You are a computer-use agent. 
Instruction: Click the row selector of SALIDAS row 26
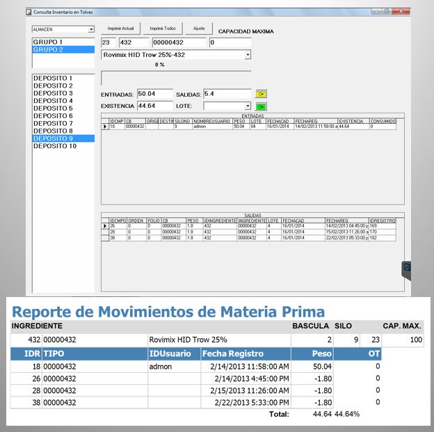[105, 226]
